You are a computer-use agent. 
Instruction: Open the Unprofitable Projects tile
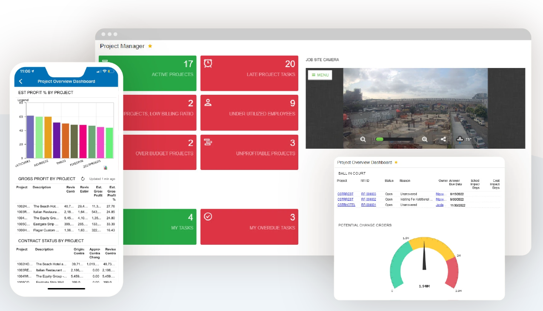pos(249,152)
